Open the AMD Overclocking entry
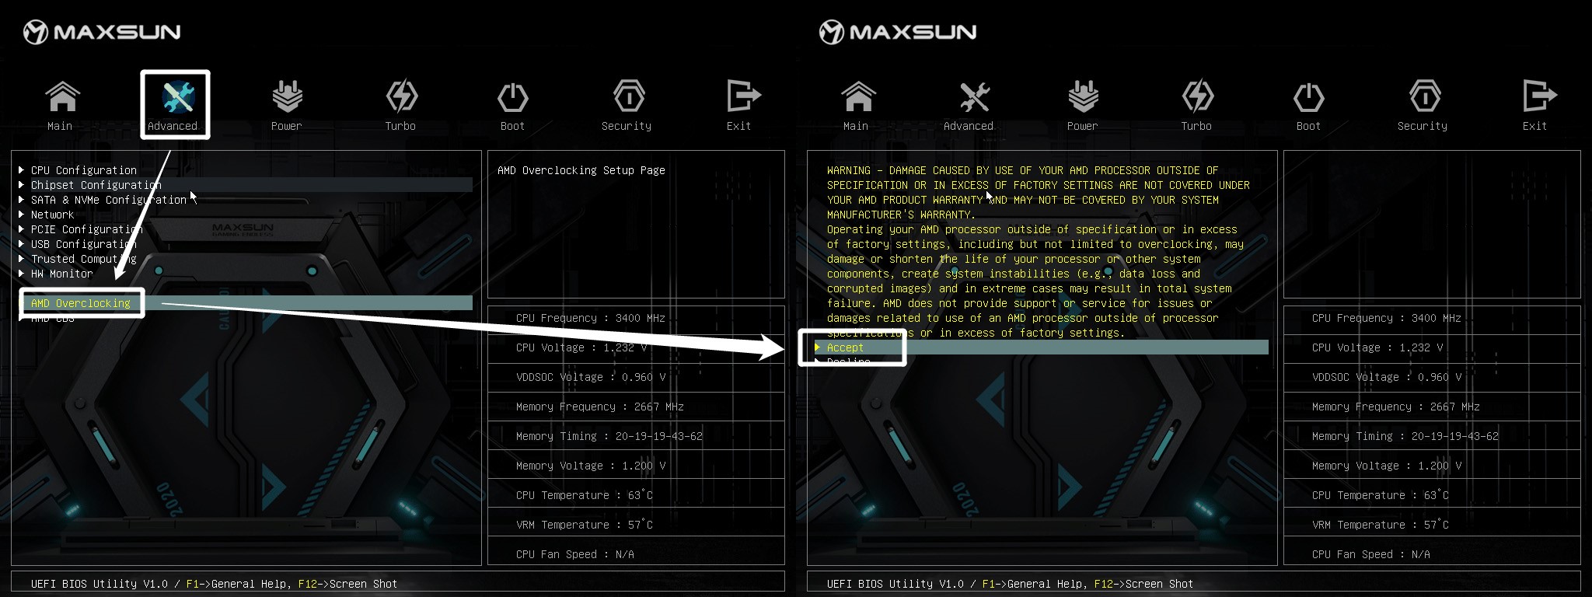 click(x=246, y=303)
